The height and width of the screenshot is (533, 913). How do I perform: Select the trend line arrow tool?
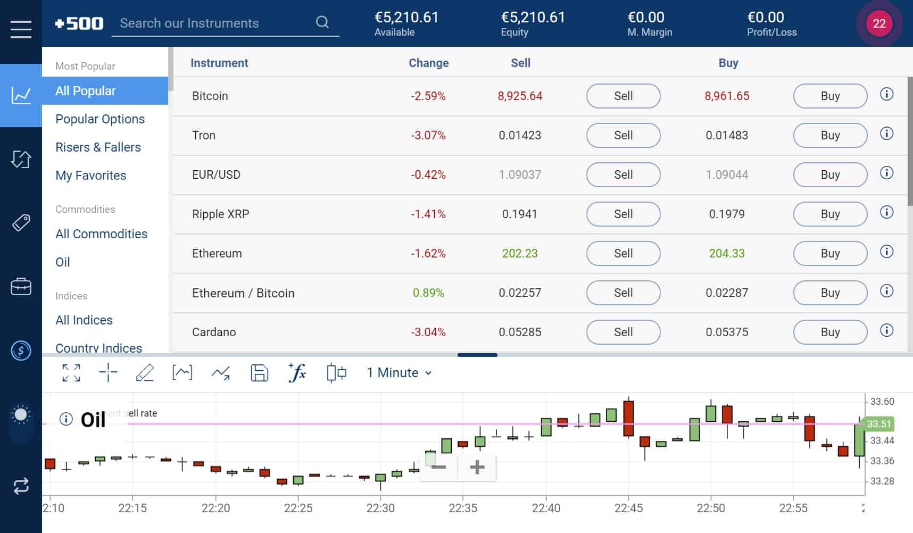click(x=220, y=373)
